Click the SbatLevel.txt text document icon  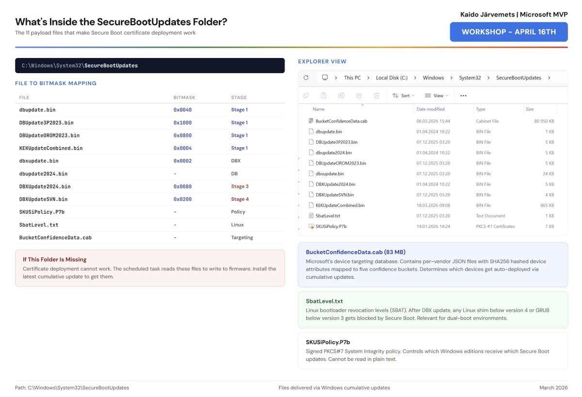click(x=311, y=216)
